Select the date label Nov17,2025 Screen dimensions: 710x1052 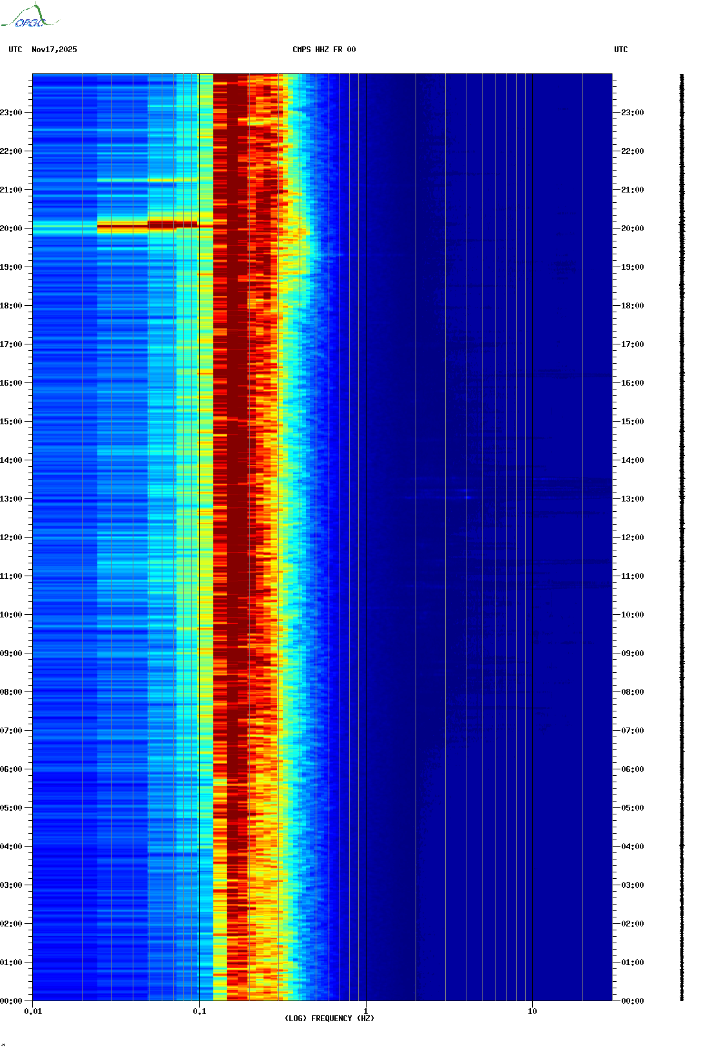point(54,50)
